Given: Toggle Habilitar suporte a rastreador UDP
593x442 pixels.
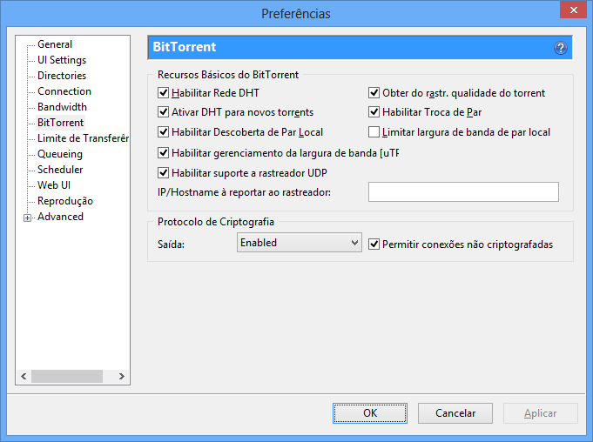Looking at the screenshot, I should pos(163,172).
